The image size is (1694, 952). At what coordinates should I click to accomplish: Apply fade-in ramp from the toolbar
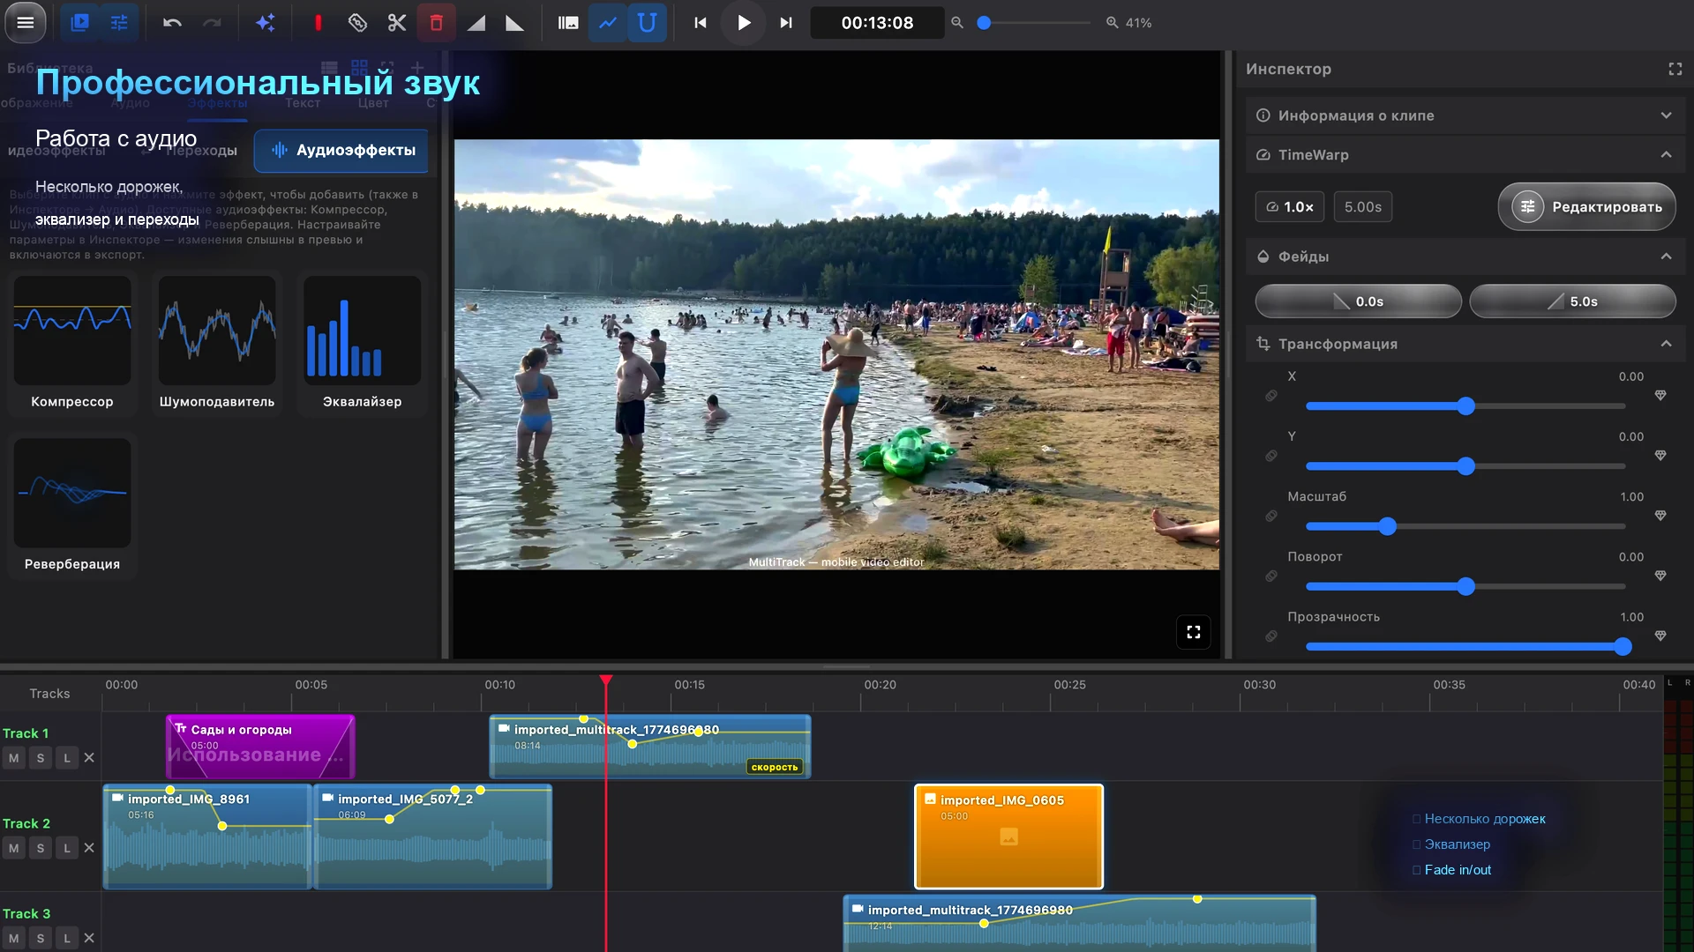point(476,23)
